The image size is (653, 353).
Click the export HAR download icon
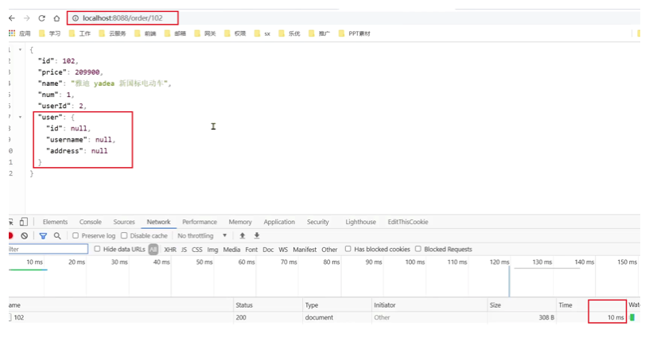[x=257, y=235]
